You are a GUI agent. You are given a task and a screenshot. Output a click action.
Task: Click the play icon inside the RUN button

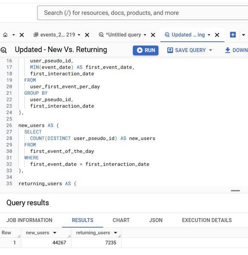pos(140,50)
